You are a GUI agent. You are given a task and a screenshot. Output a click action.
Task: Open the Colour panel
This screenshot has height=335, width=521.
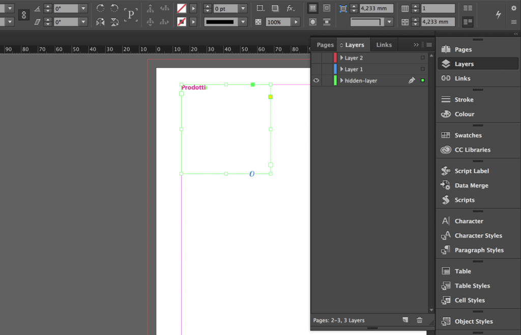tap(478, 114)
